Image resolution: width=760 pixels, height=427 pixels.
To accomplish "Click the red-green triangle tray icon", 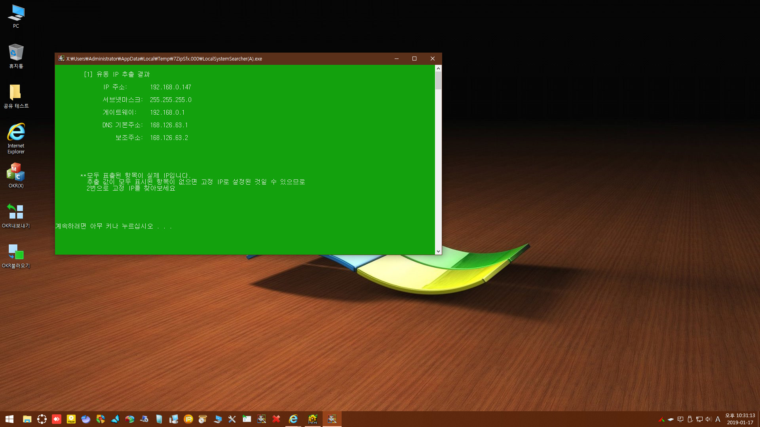I will click(661, 419).
